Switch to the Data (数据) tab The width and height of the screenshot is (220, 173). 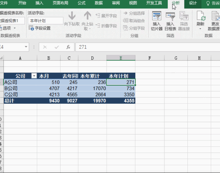point(99,3)
